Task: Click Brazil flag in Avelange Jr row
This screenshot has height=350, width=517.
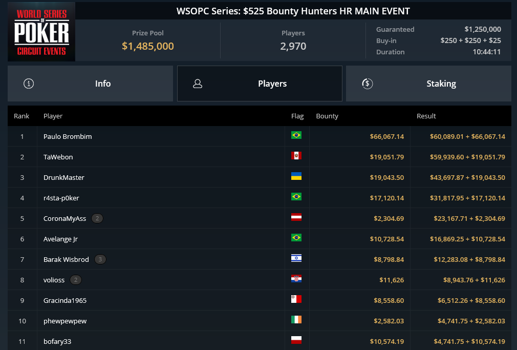Action: 296,237
